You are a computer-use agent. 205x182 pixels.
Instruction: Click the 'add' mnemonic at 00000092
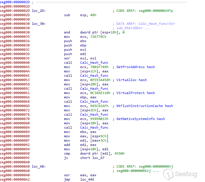[67, 145]
